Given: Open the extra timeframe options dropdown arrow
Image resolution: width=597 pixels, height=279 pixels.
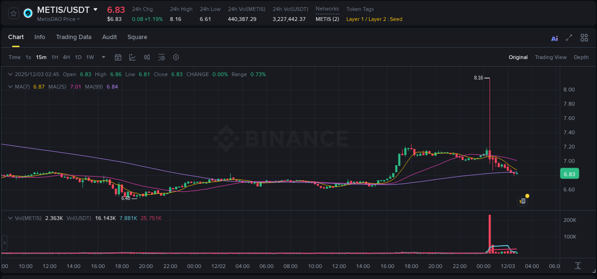Looking at the screenshot, I should [x=103, y=57].
